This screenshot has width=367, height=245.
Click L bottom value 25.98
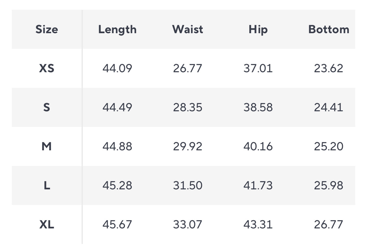point(329,185)
